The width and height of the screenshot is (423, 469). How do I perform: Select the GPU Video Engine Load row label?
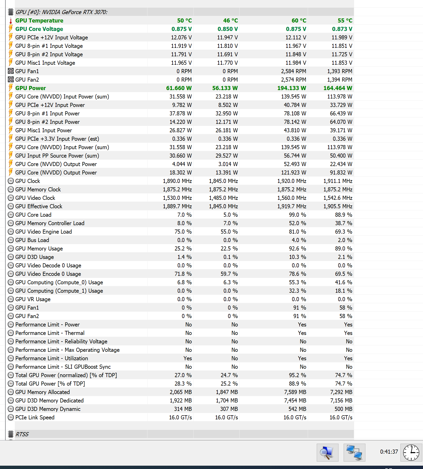pos(44,232)
